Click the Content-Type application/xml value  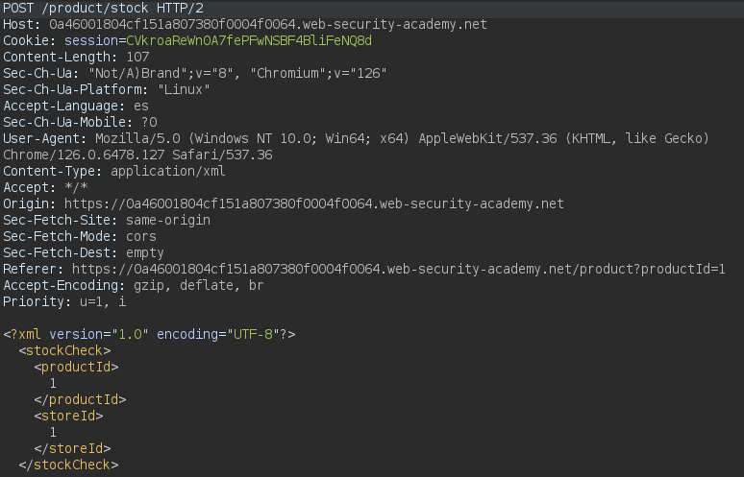click(x=168, y=171)
